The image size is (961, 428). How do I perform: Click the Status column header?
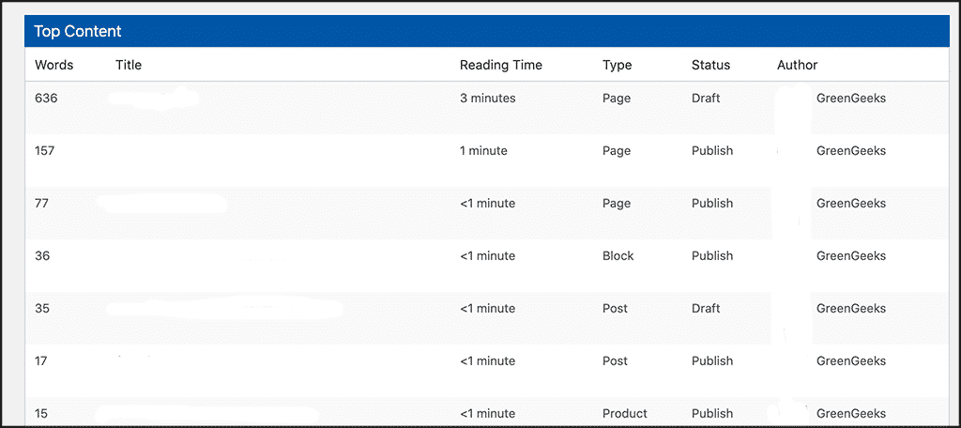[711, 65]
